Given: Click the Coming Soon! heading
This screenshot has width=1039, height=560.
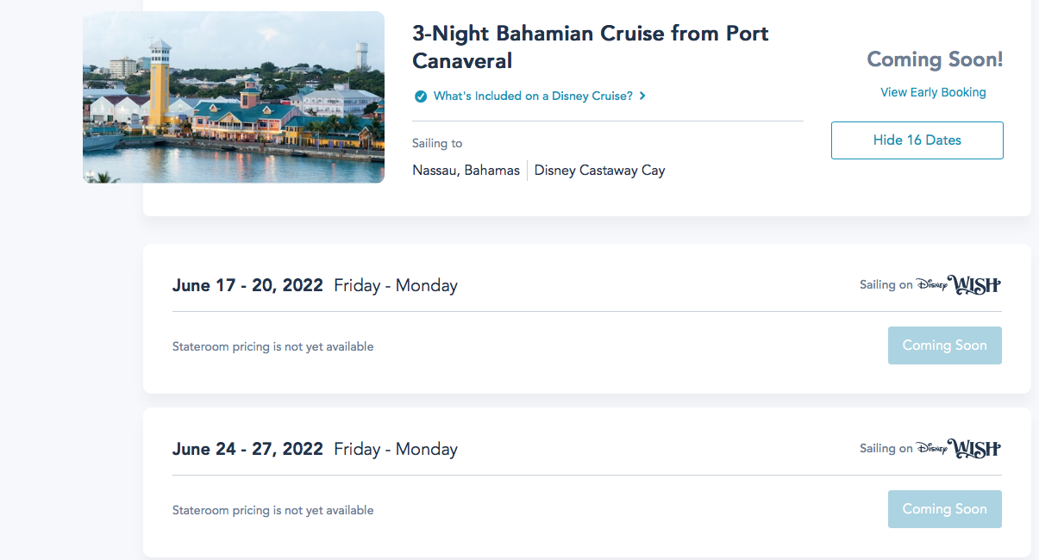Looking at the screenshot, I should (x=934, y=59).
